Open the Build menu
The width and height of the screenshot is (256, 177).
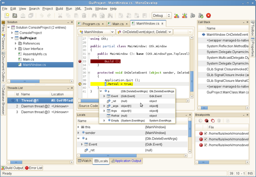[x=59, y=9]
